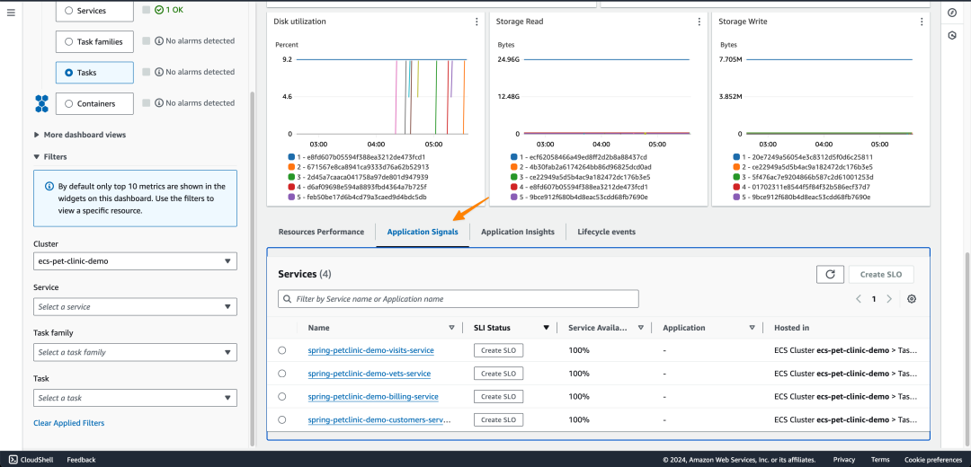Click the left panel vertical scrollbar
The height and width of the screenshot is (467, 971).
click(x=252, y=269)
